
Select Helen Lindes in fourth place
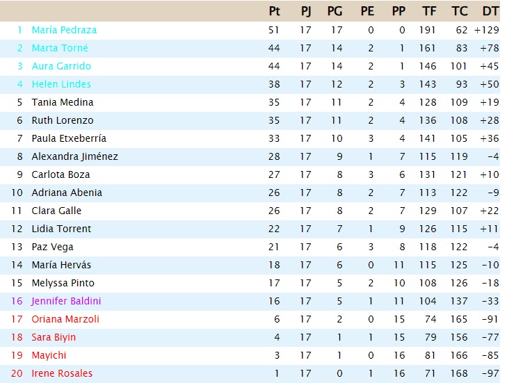(61, 84)
